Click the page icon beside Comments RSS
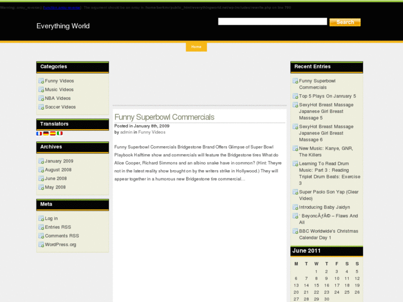The height and width of the screenshot is (302, 403). 41,236
